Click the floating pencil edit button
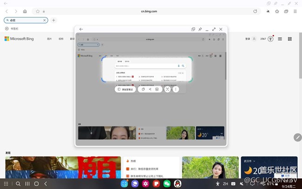This screenshot has height=189, width=302. 297,137
